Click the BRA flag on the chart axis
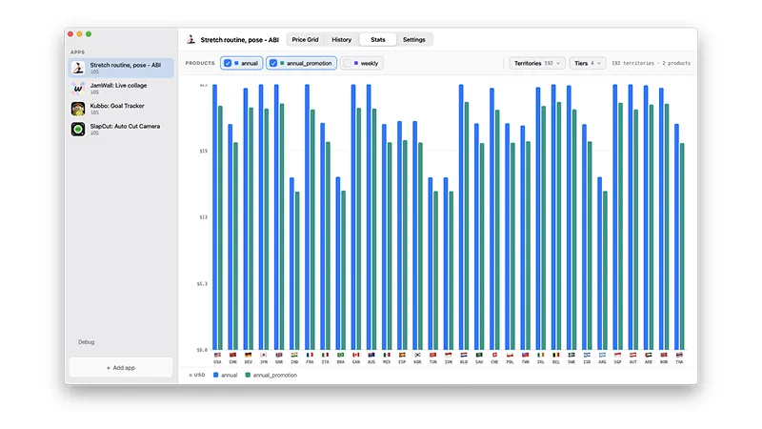This screenshot has height=429, width=762. coord(341,355)
